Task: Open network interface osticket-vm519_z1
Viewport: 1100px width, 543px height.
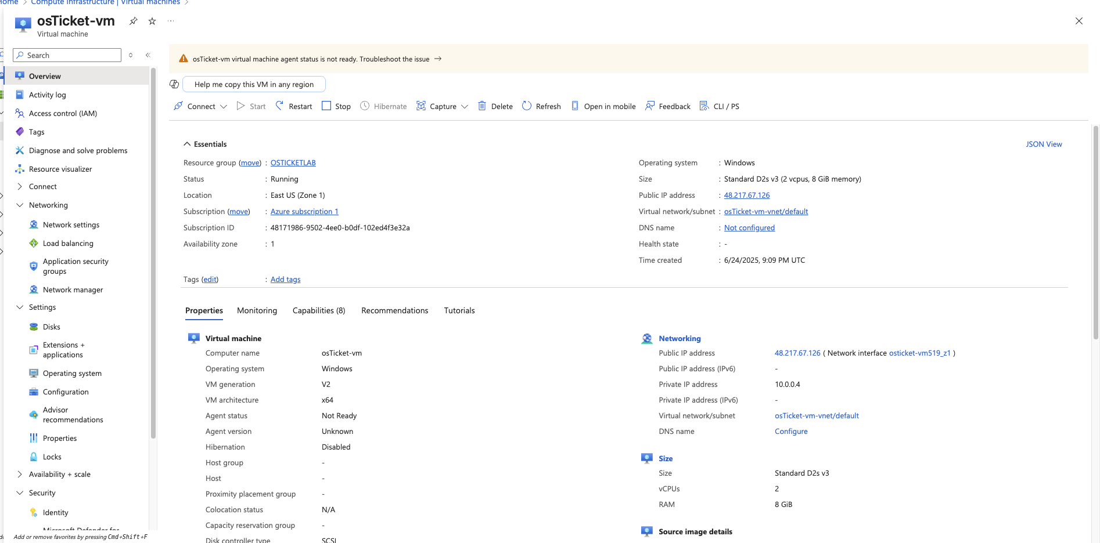Action: (x=920, y=353)
